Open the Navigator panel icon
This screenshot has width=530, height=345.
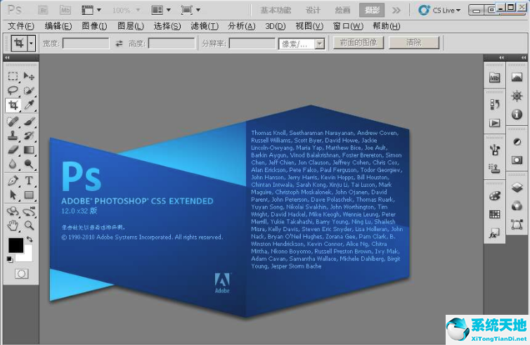[517, 96]
